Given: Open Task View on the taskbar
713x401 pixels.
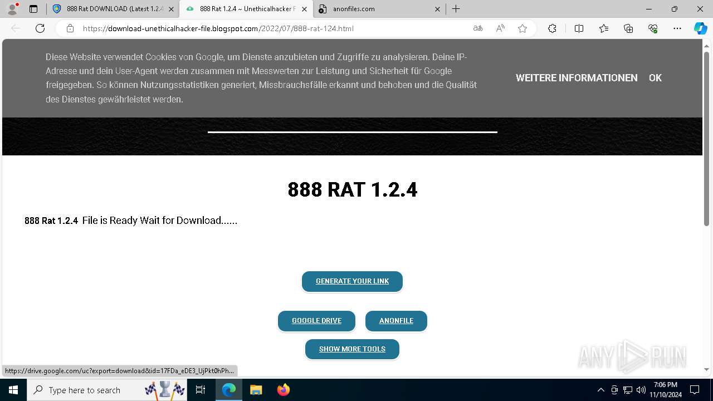Looking at the screenshot, I should coord(201,390).
